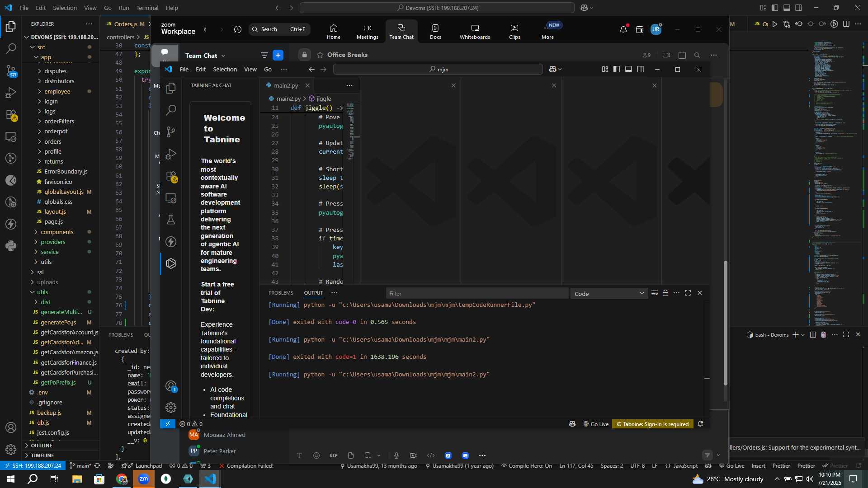
Task: Toggle panel visibility in mjm window
Action: [628, 69]
